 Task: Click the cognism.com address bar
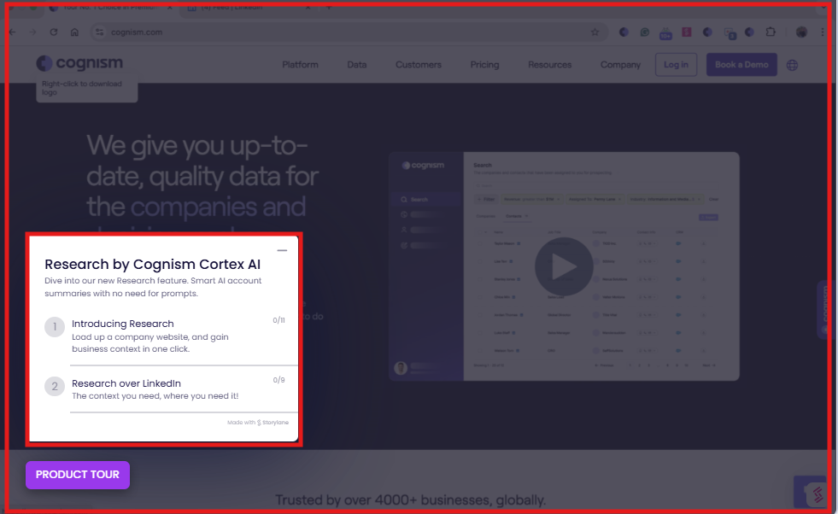(342, 32)
